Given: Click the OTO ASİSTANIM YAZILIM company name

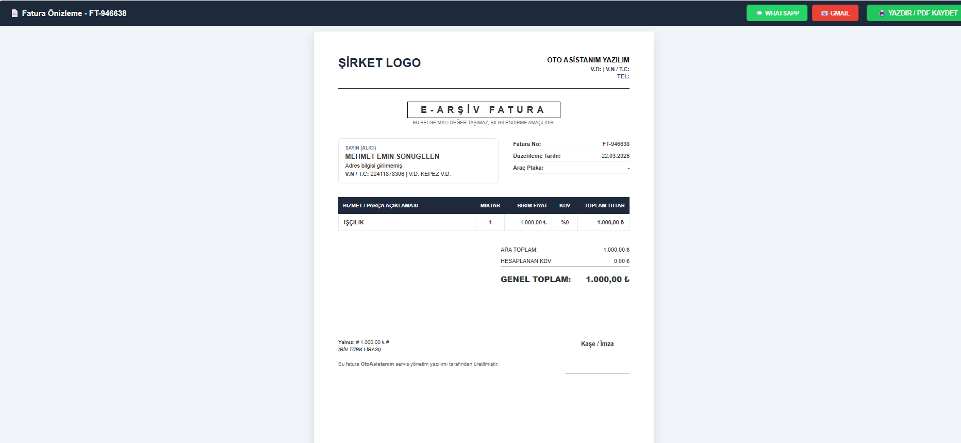Looking at the screenshot, I should point(588,60).
